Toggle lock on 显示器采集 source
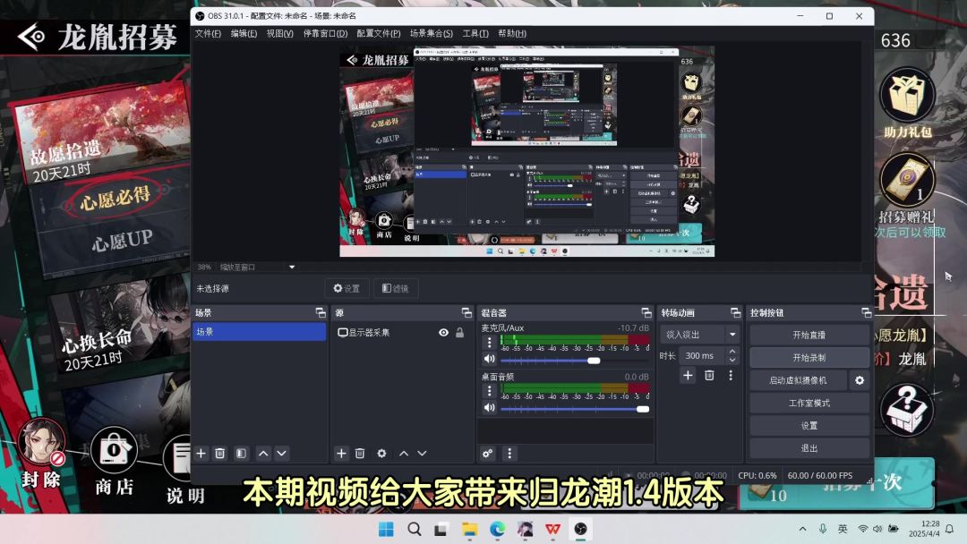This screenshot has width=967, height=544. coord(460,333)
